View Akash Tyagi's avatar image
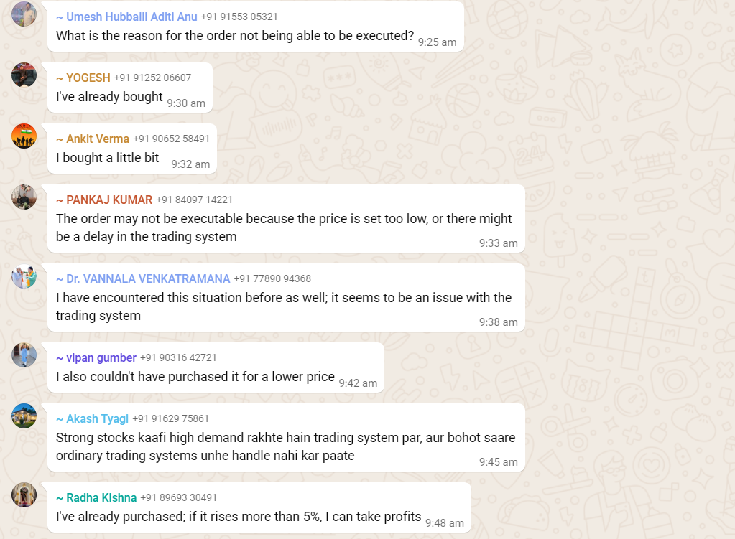 click(24, 416)
